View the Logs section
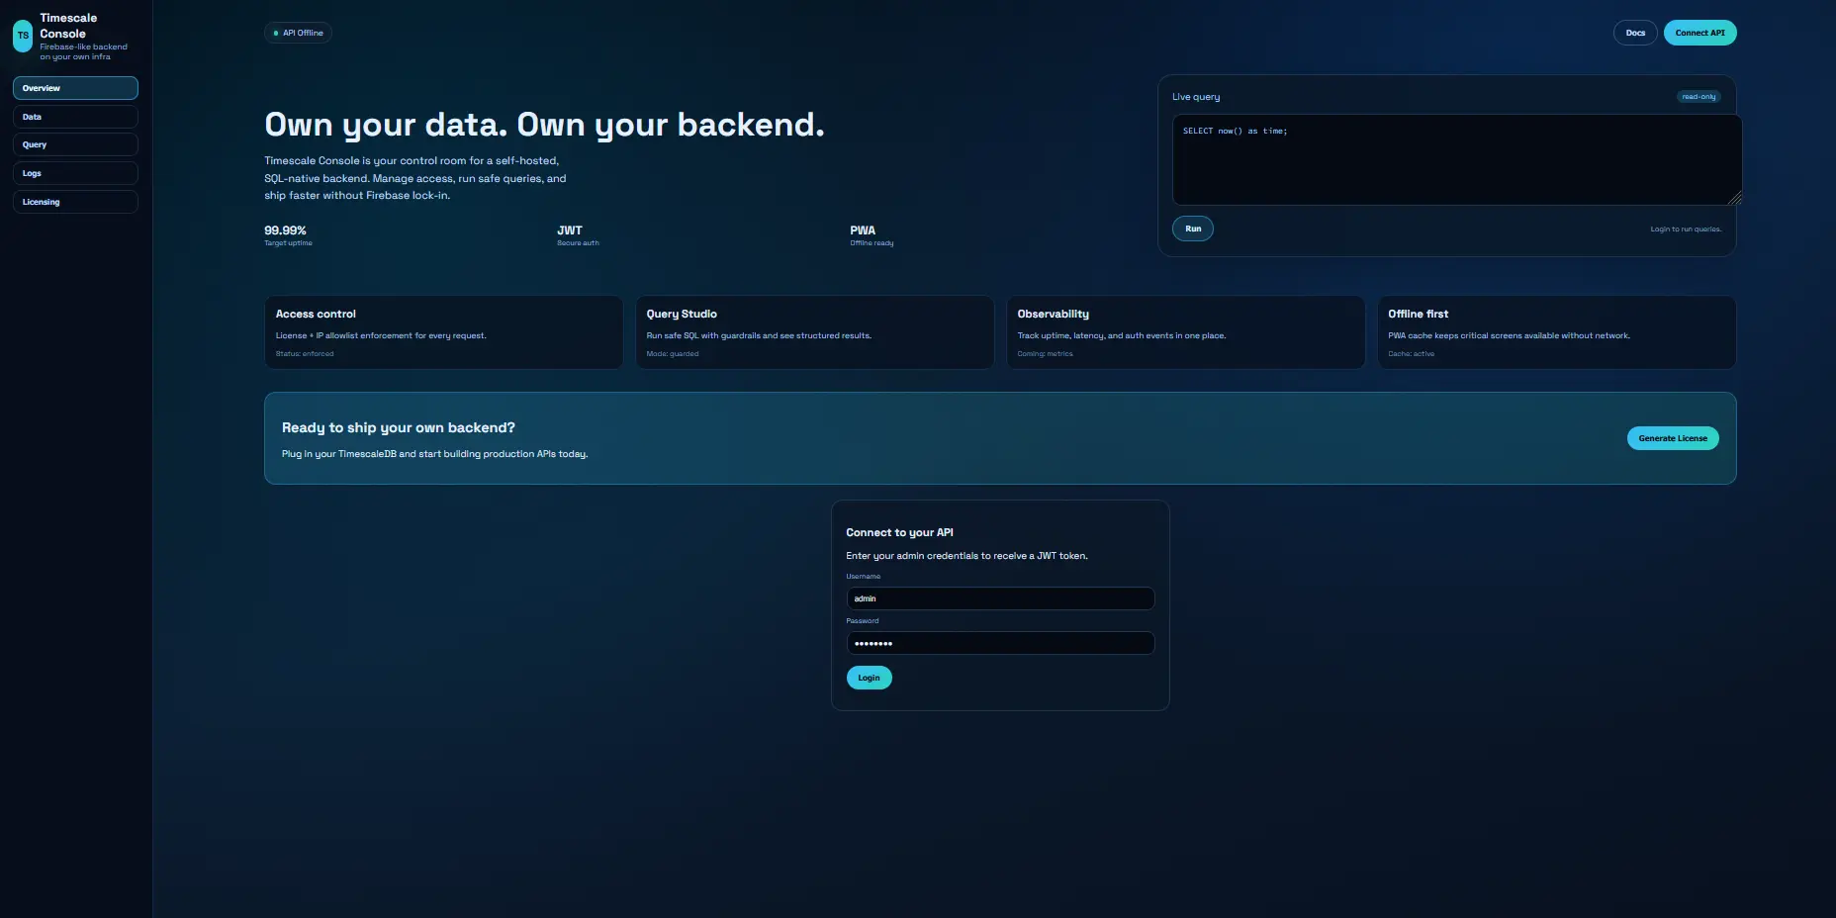1836x918 pixels. tap(75, 173)
